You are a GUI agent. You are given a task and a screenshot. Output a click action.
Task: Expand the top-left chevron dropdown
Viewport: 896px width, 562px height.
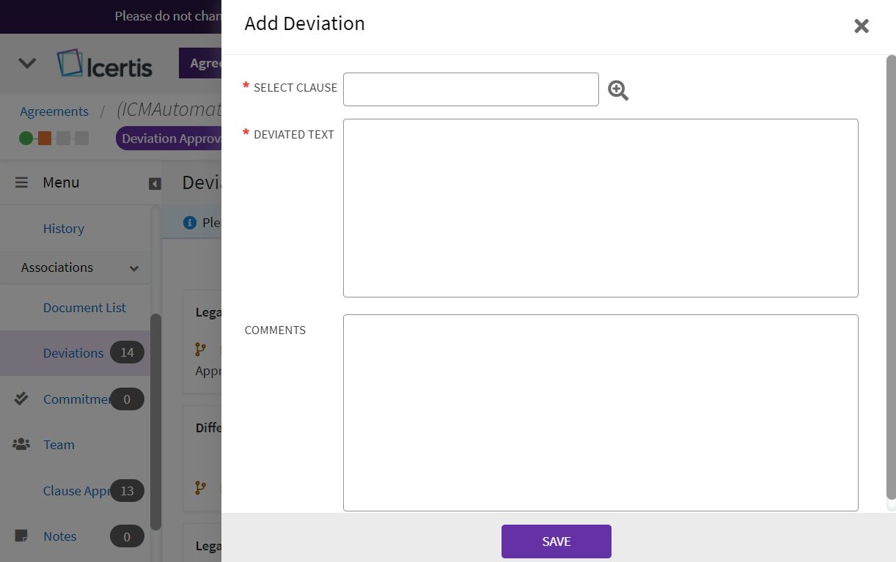(x=27, y=64)
